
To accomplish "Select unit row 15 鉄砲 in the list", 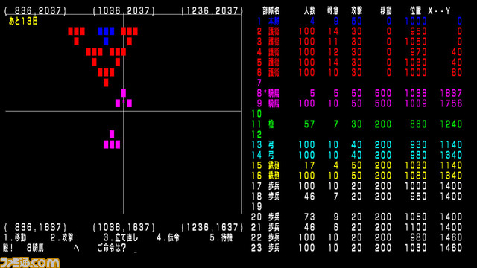I will [356, 165].
